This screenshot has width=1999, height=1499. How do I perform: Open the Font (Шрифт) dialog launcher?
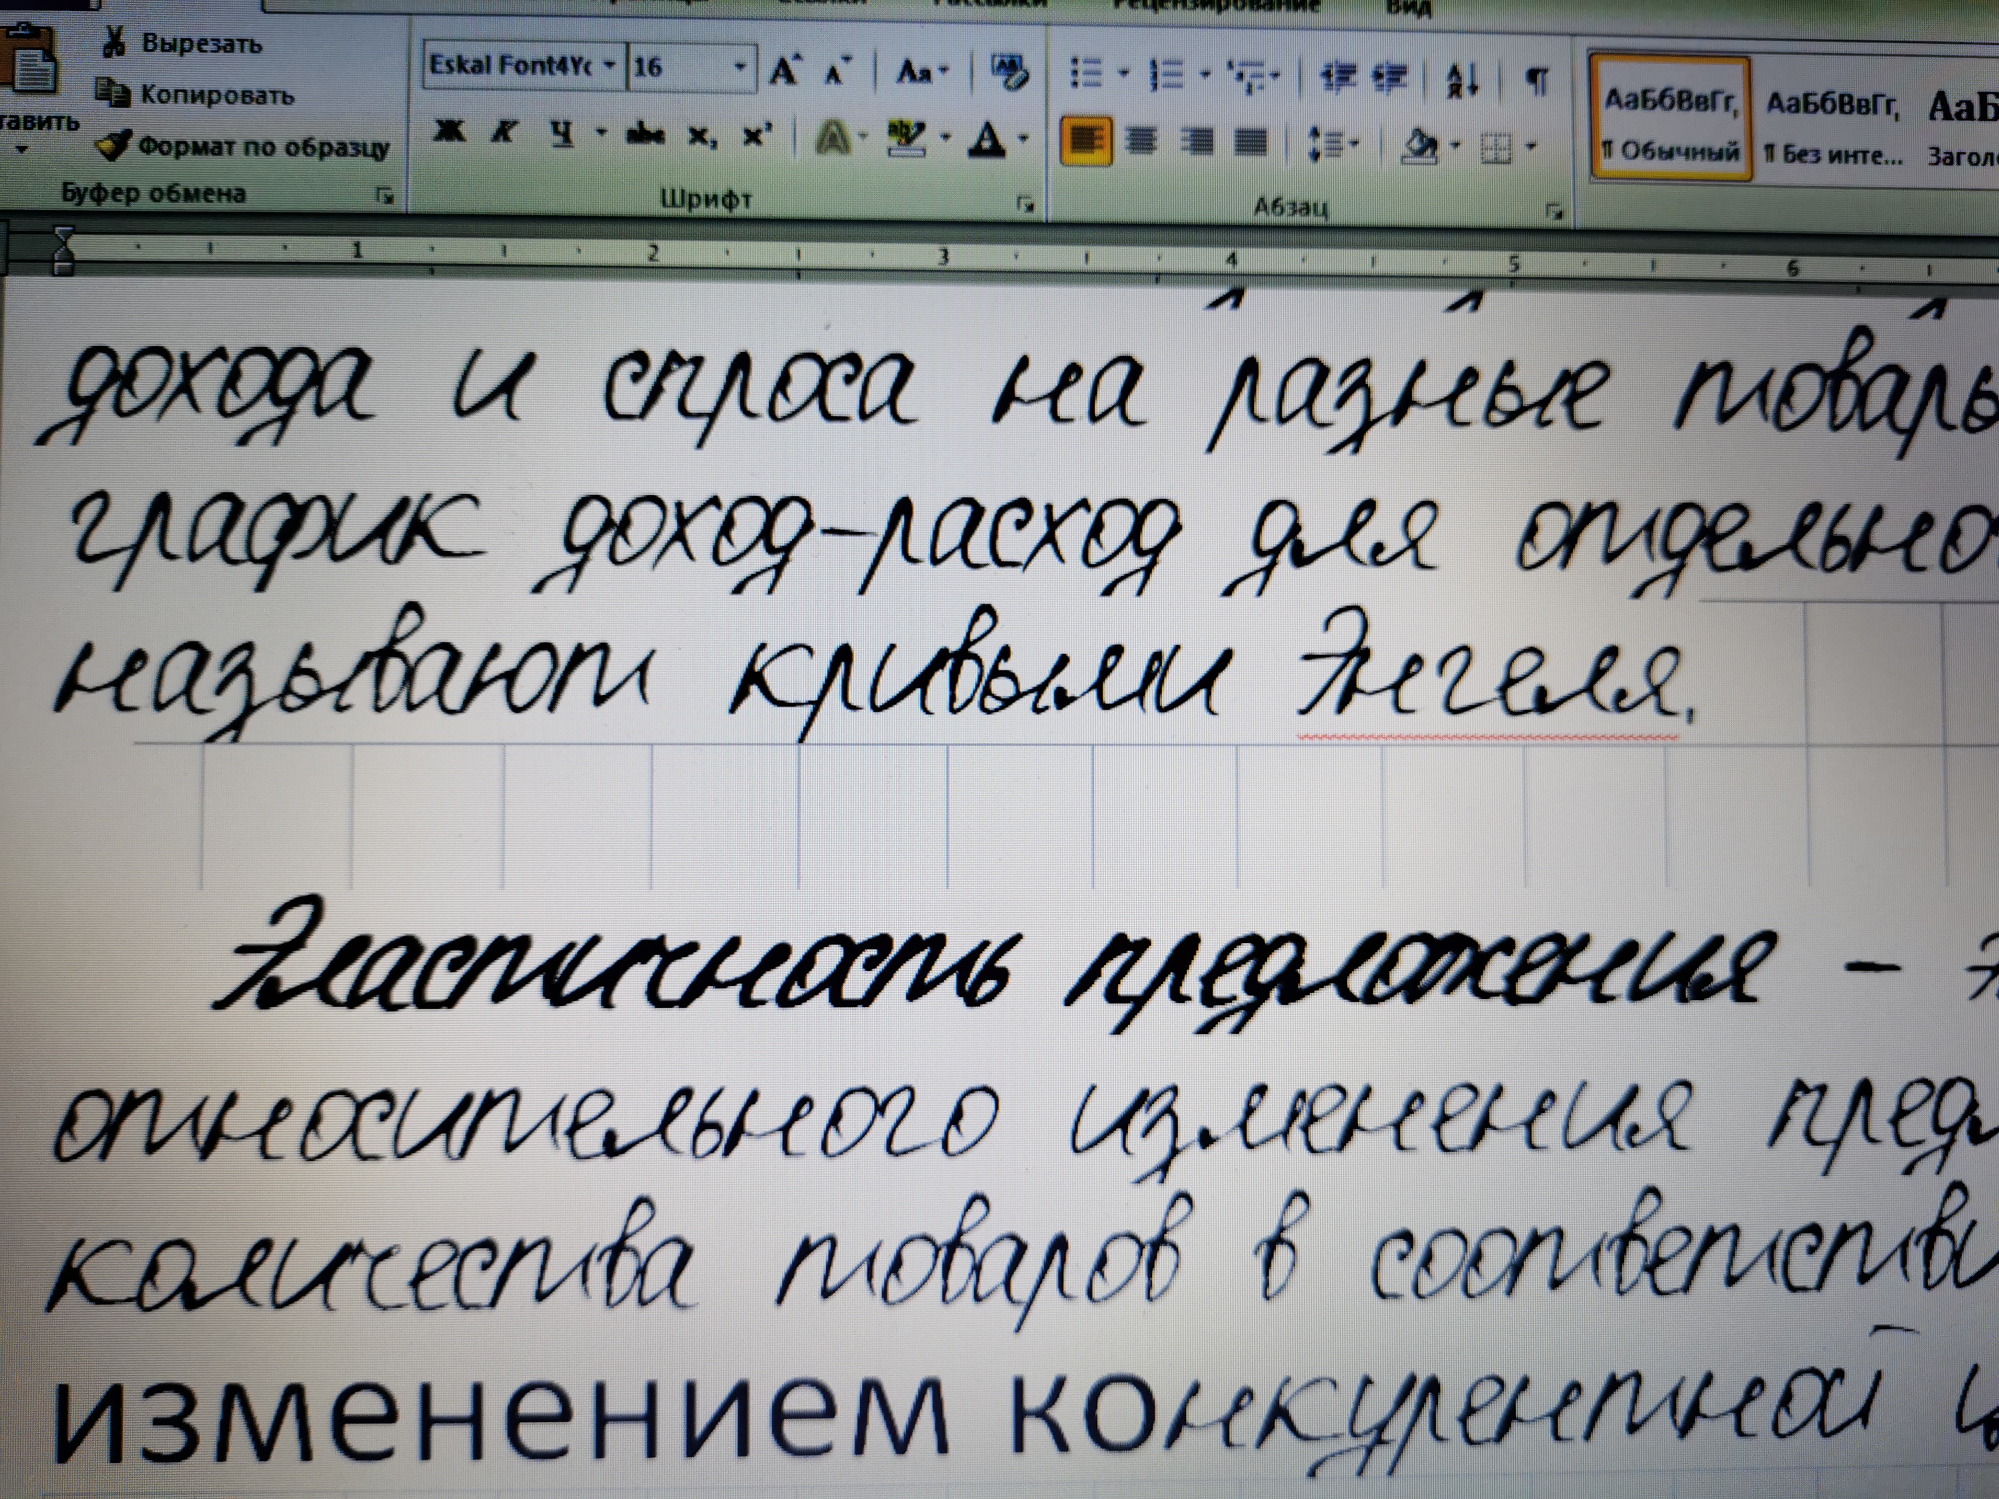[x=1025, y=204]
